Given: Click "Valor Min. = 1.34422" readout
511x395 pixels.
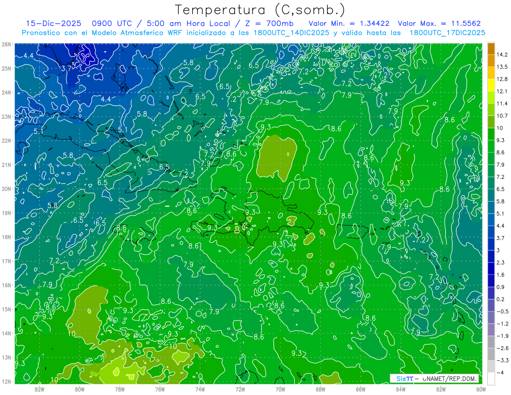Looking at the screenshot, I should pos(350,23).
